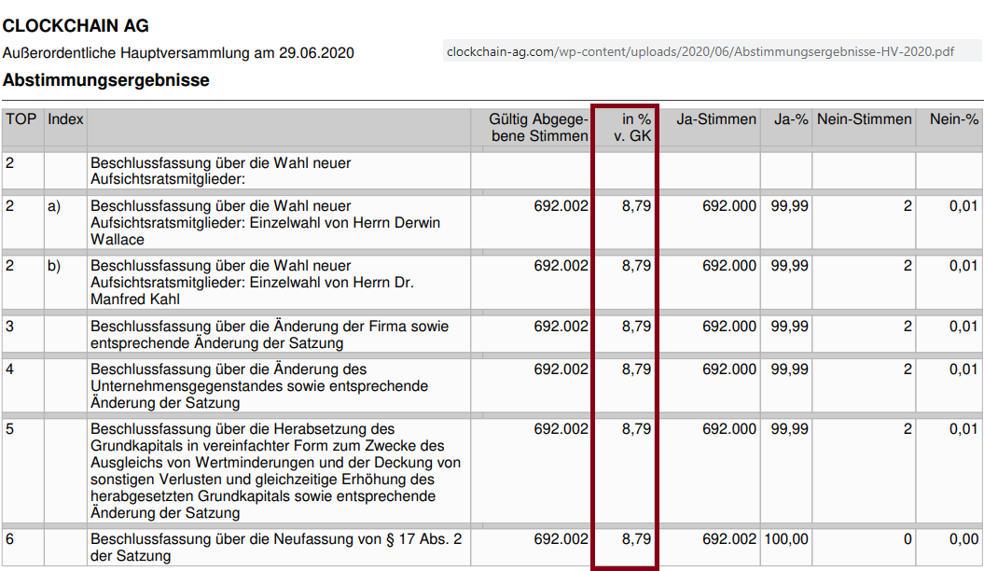Click Nein-Stimmen 0 in TOP 6 row
Screen dimensions: 984x571
[x=908, y=539]
